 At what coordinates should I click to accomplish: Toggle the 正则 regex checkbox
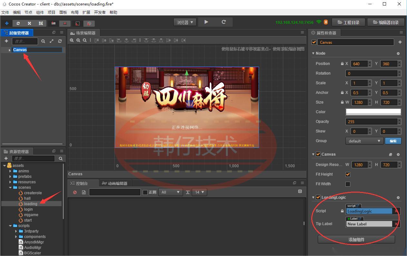(145, 192)
